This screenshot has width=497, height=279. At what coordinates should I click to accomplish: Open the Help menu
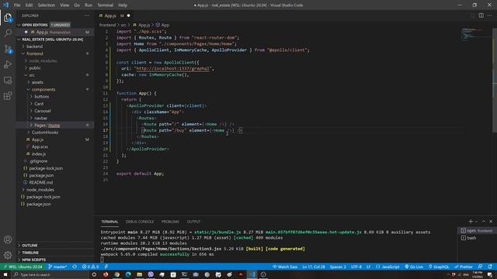pos(123,5)
